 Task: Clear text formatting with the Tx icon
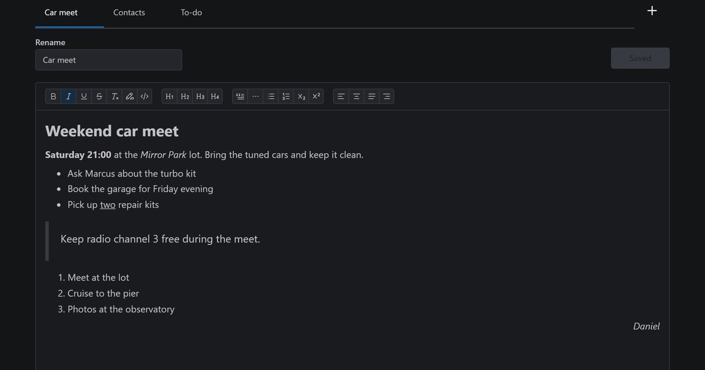pyautogui.click(x=115, y=96)
